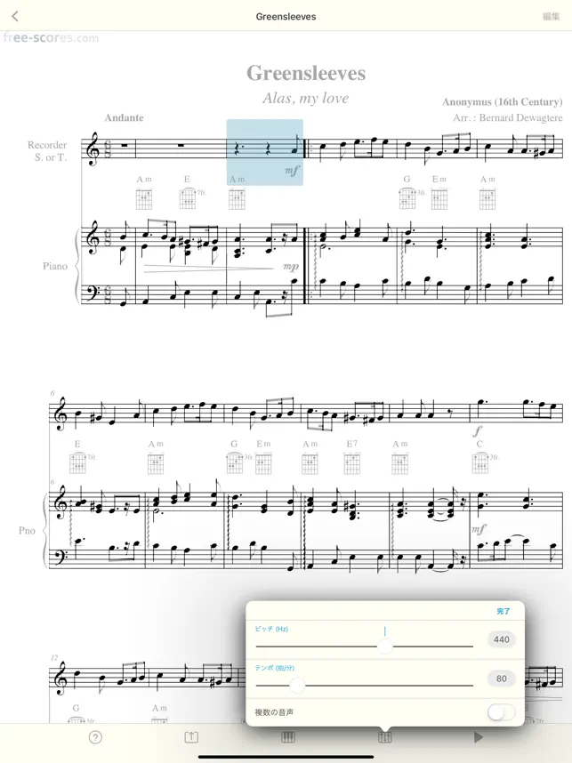The width and height of the screenshot is (572, 763).
Task: Toggle the 複数の音声 switch
Action: pos(502,712)
